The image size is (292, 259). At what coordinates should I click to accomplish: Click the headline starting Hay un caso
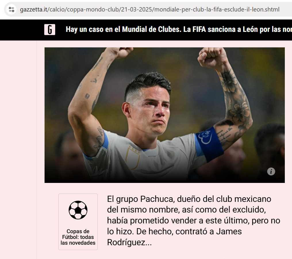click(x=179, y=29)
